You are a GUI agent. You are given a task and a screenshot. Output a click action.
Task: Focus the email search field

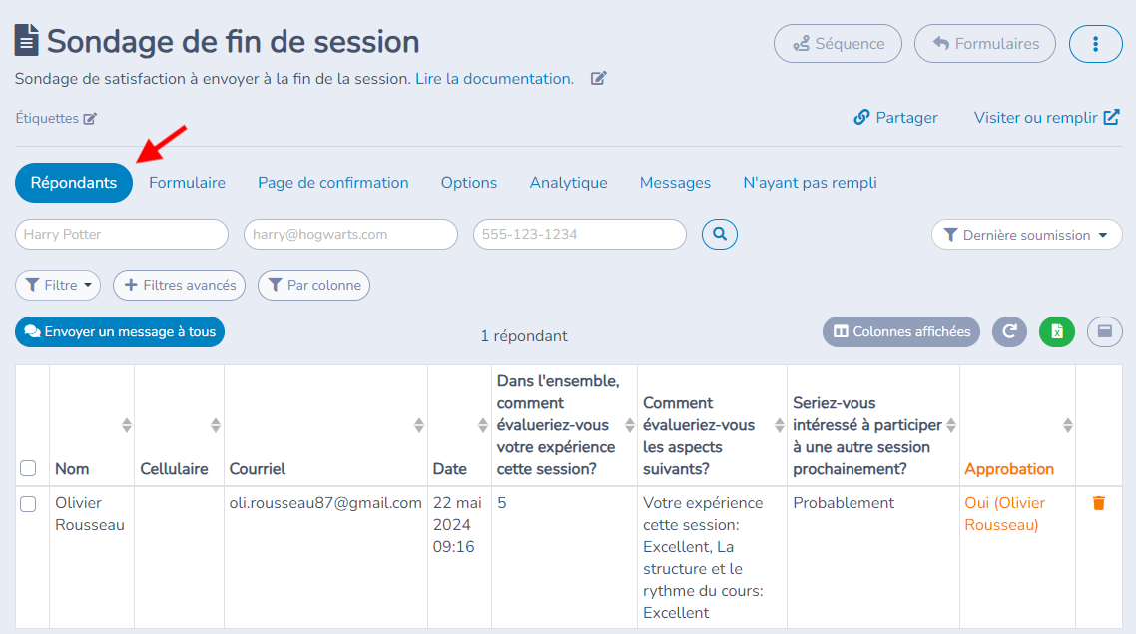pos(350,234)
